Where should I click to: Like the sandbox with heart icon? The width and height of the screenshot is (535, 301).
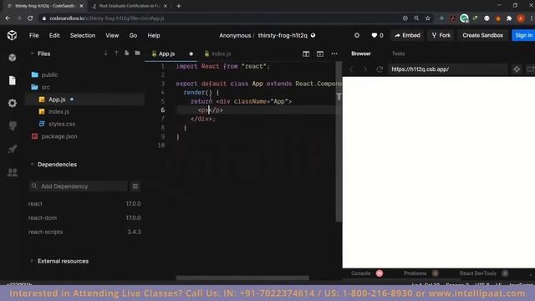(374, 35)
